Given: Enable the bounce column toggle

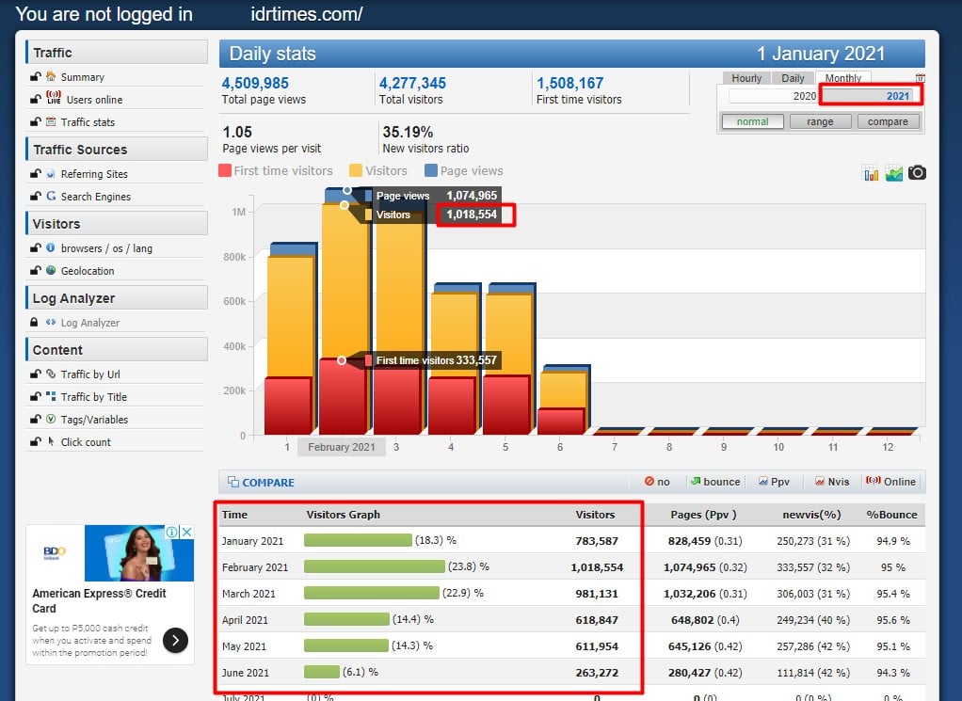Looking at the screenshot, I should (x=714, y=482).
